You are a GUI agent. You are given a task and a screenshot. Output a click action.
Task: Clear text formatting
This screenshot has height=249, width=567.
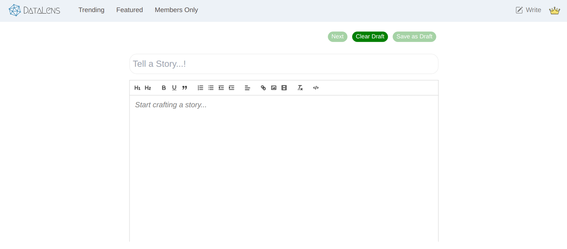(x=300, y=88)
